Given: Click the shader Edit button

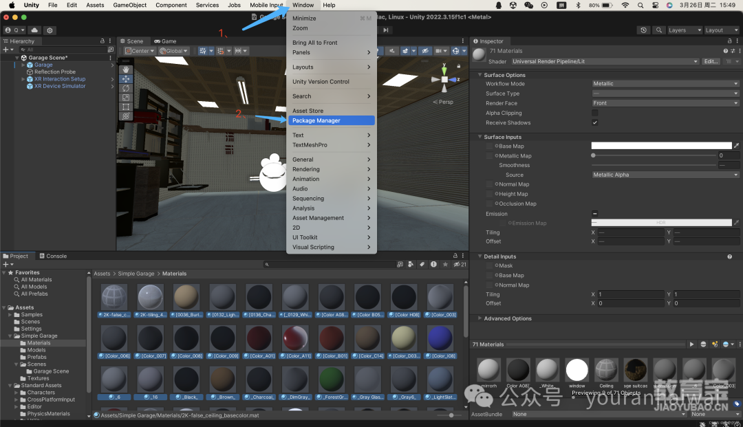Looking at the screenshot, I should click(x=711, y=62).
